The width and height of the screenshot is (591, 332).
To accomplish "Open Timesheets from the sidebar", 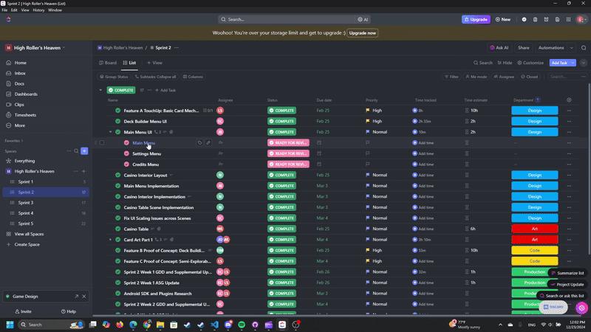I will pyautogui.click(x=25, y=115).
